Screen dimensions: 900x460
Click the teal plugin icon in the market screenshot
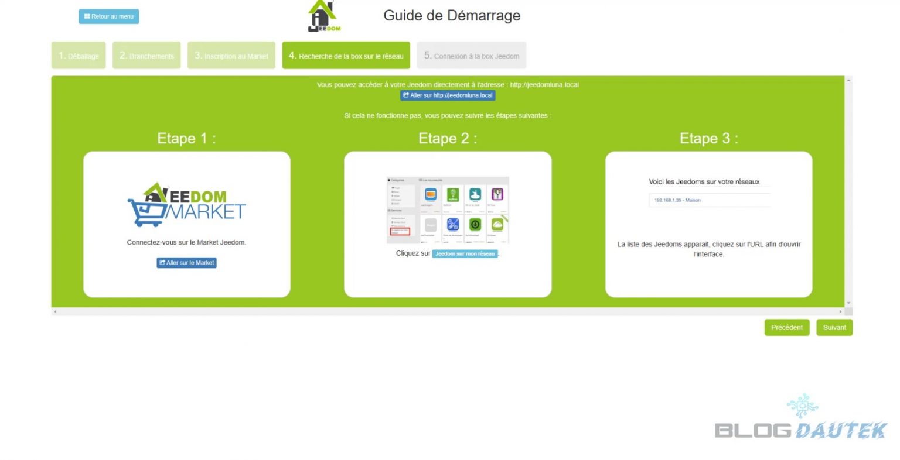pyautogui.click(x=475, y=194)
